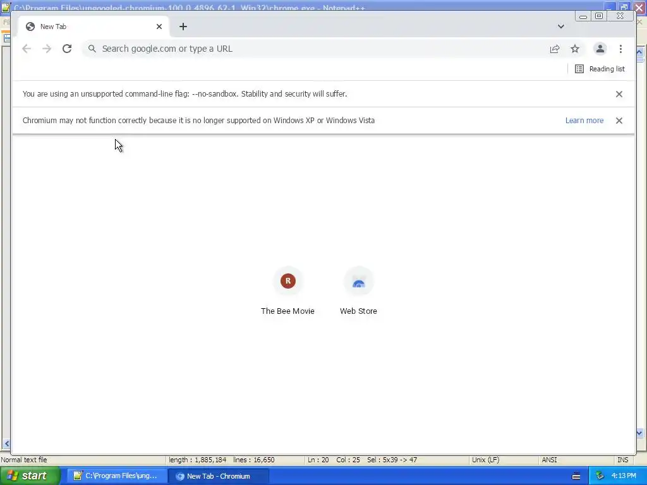The width and height of the screenshot is (647, 485).
Task: Click the browser forward arrow
Action: [x=47, y=49]
